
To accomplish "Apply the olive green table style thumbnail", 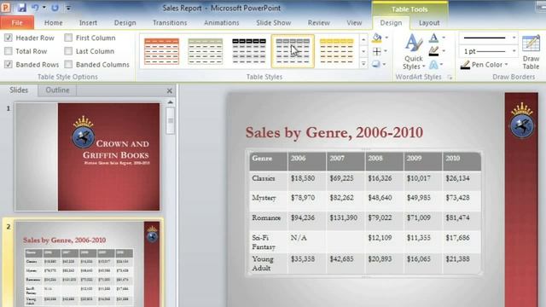I will click(x=205, y=51).
